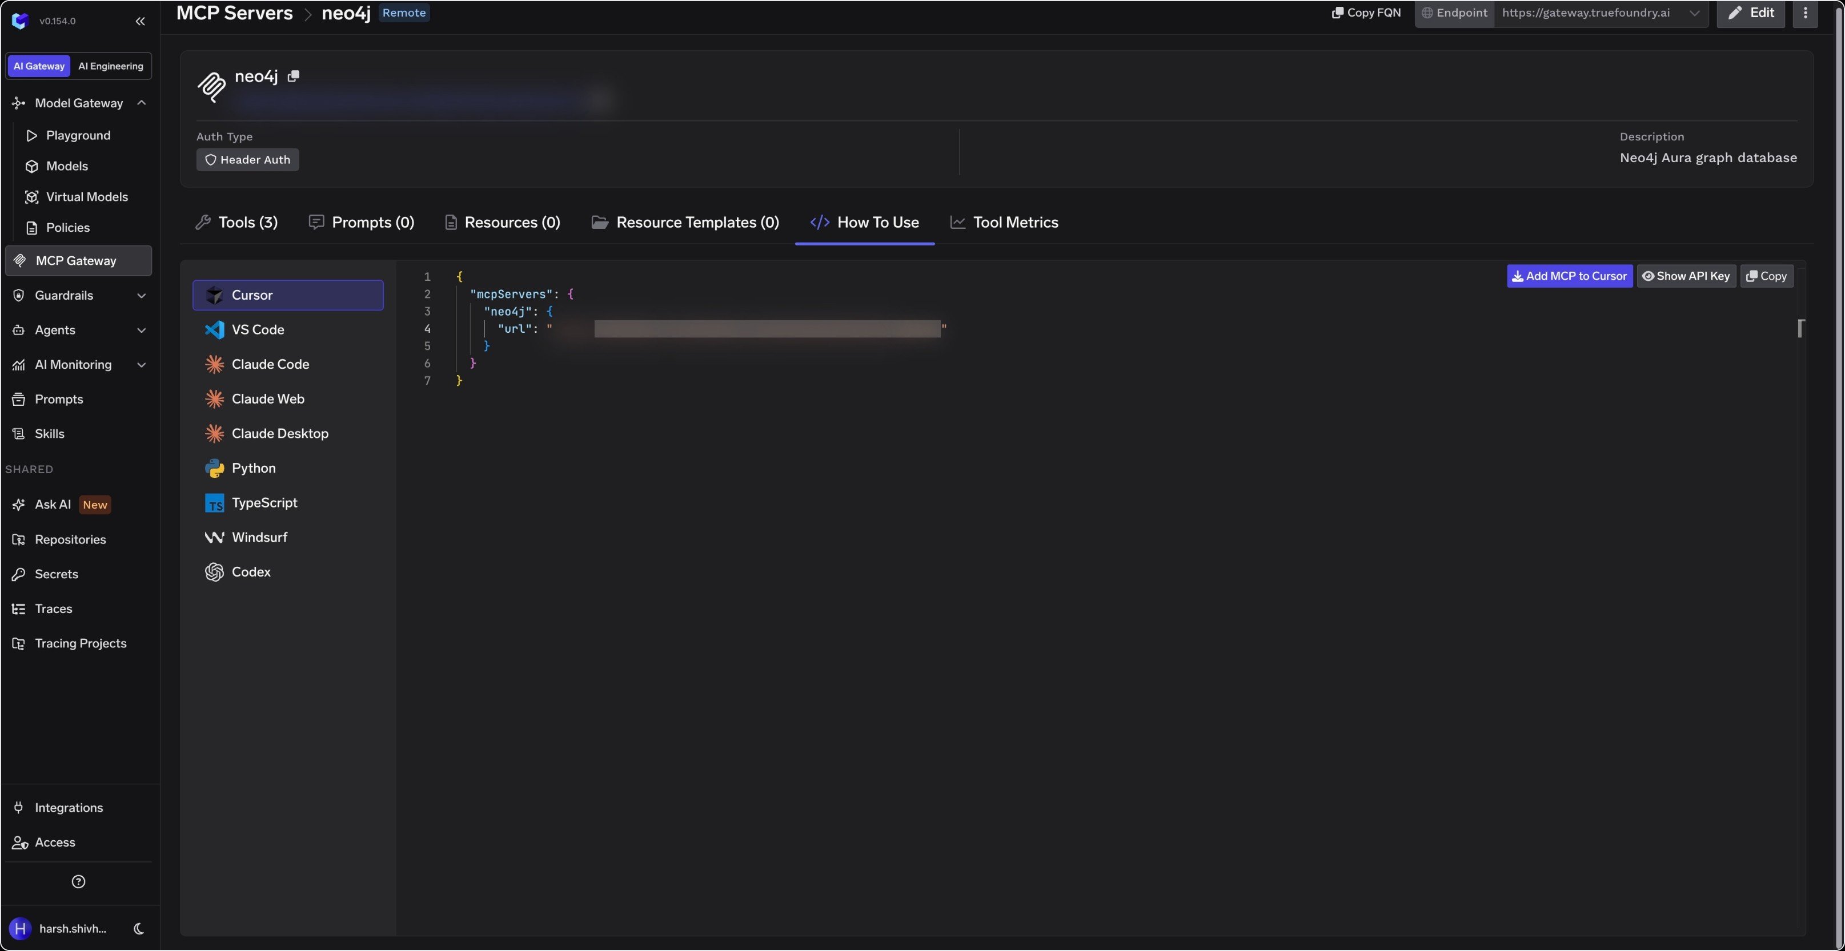The image size is (1845, 951).
Task: Click Add MCP to Cursor button
Action: pyautogui.click(x=1570, y=276)
